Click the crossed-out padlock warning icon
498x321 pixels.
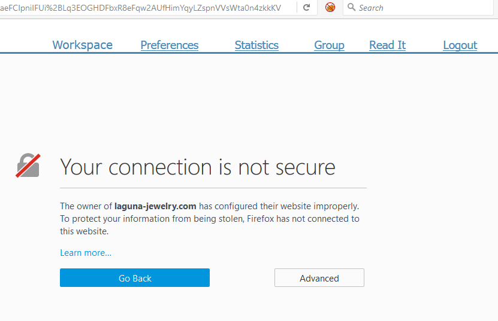tap(28, 166)
